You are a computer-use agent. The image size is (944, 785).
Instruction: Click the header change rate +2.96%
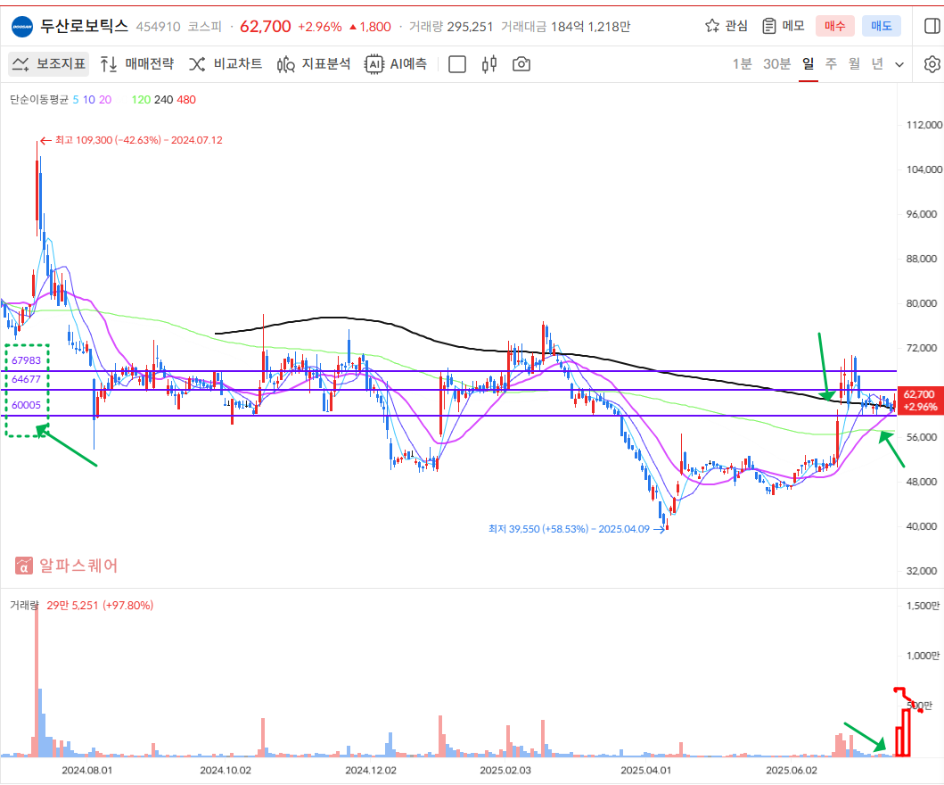pyautogui.click(x=320, y=27)
